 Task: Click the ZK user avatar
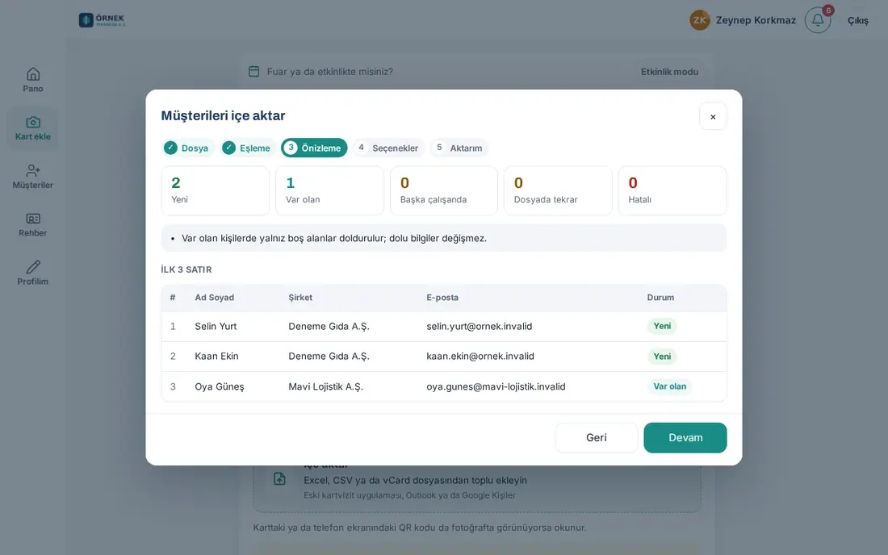coord(700,20)
